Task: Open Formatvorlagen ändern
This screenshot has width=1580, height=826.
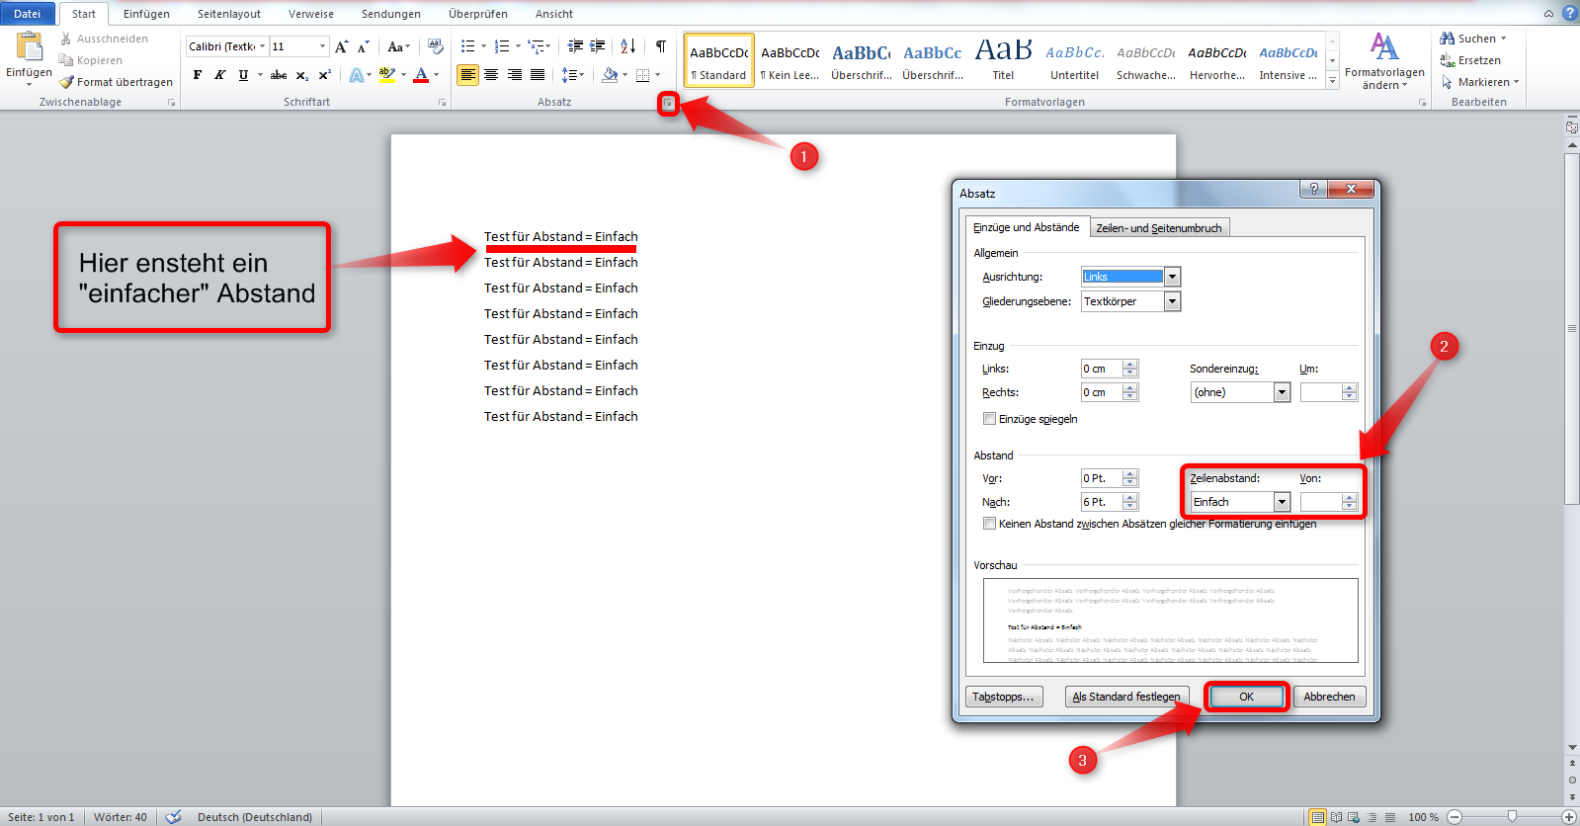Action: [x=1384, y=61]
